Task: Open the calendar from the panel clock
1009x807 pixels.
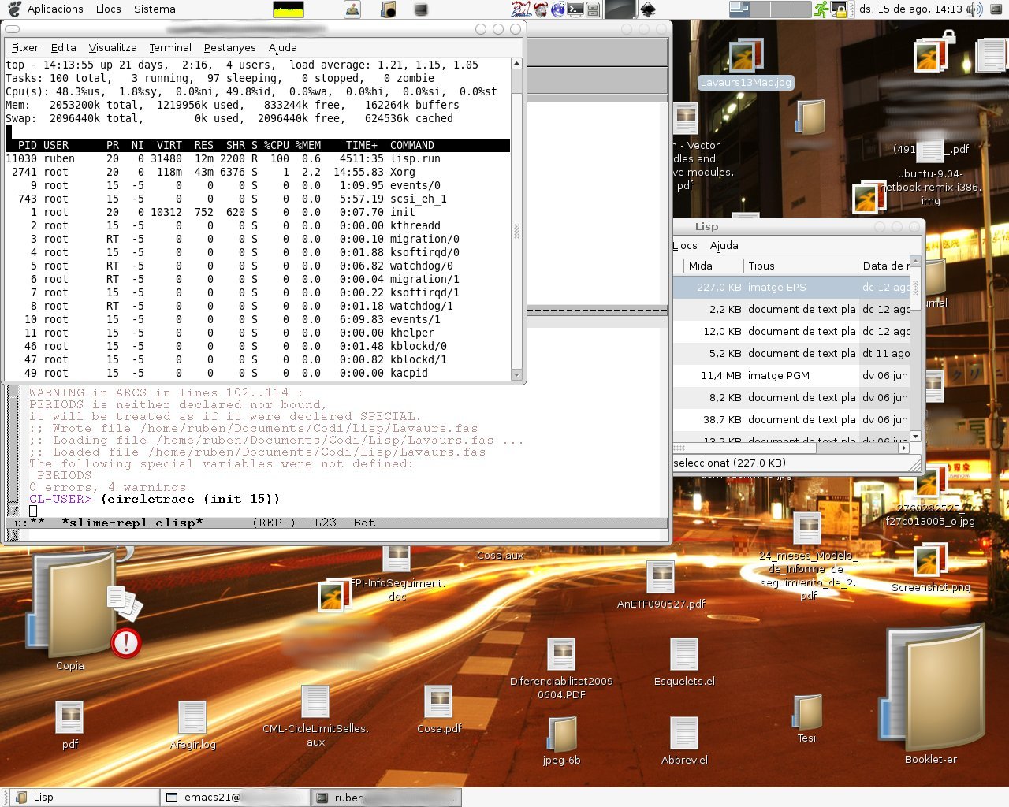Action: [x=910, y=9]
